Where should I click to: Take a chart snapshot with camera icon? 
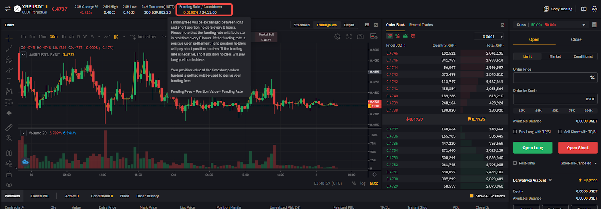pyautogui.click(x=360, y=36)
